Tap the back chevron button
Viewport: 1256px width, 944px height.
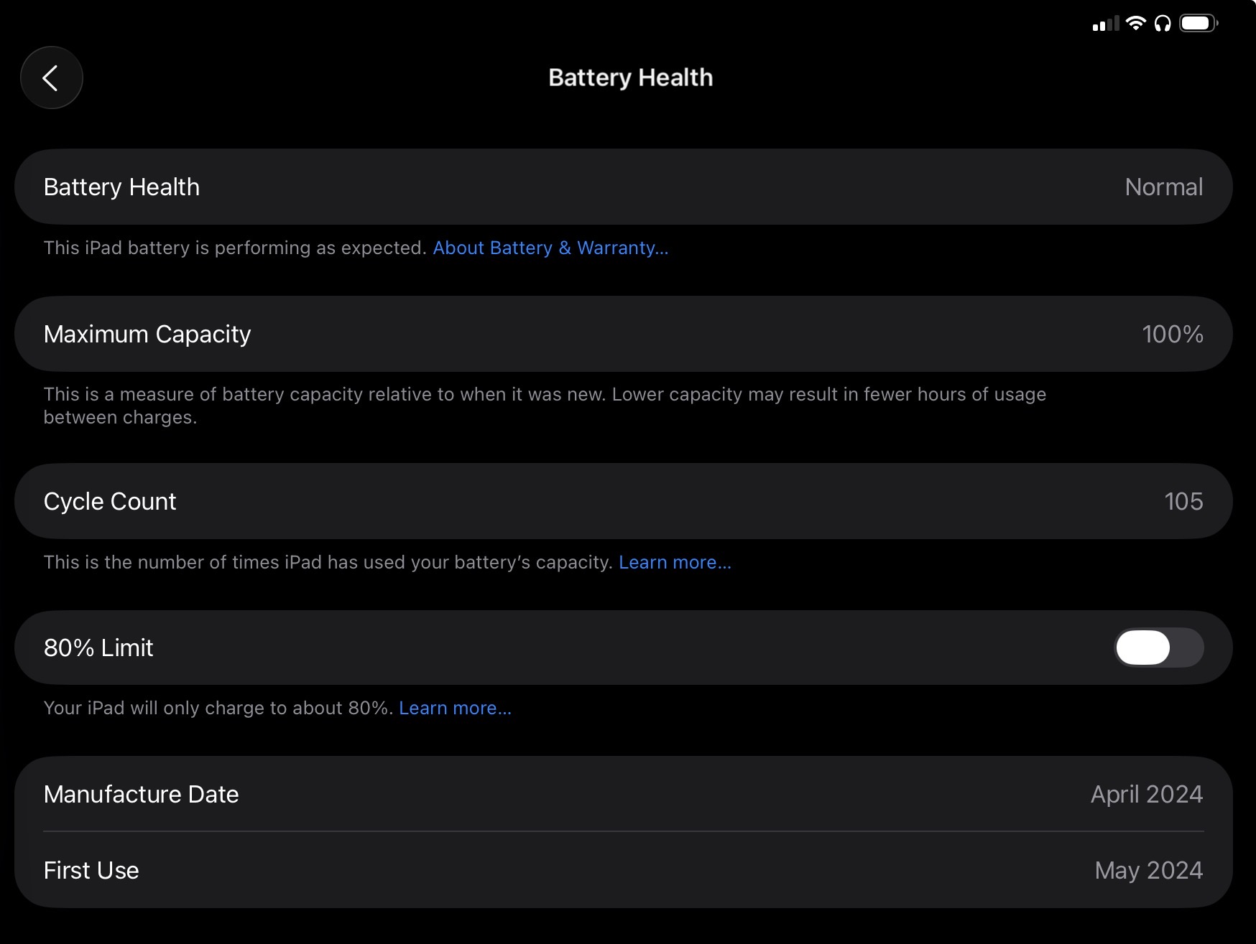click(51, 78)
